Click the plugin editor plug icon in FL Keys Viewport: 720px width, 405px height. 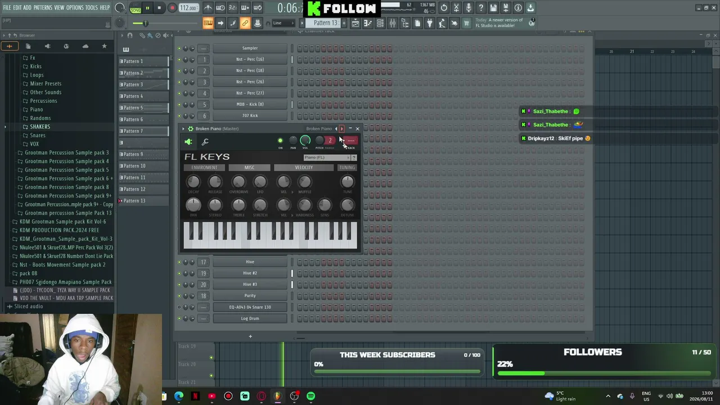[x=188, y=142]
